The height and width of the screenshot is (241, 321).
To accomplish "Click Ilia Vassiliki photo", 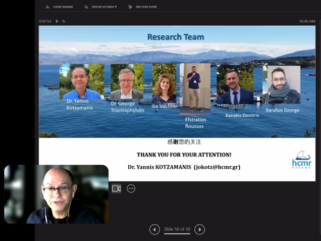I will (x=165, y=83).
